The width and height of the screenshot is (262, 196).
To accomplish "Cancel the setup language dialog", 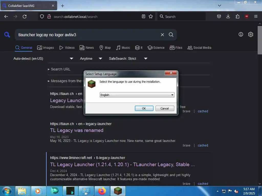I will point(165,108).
